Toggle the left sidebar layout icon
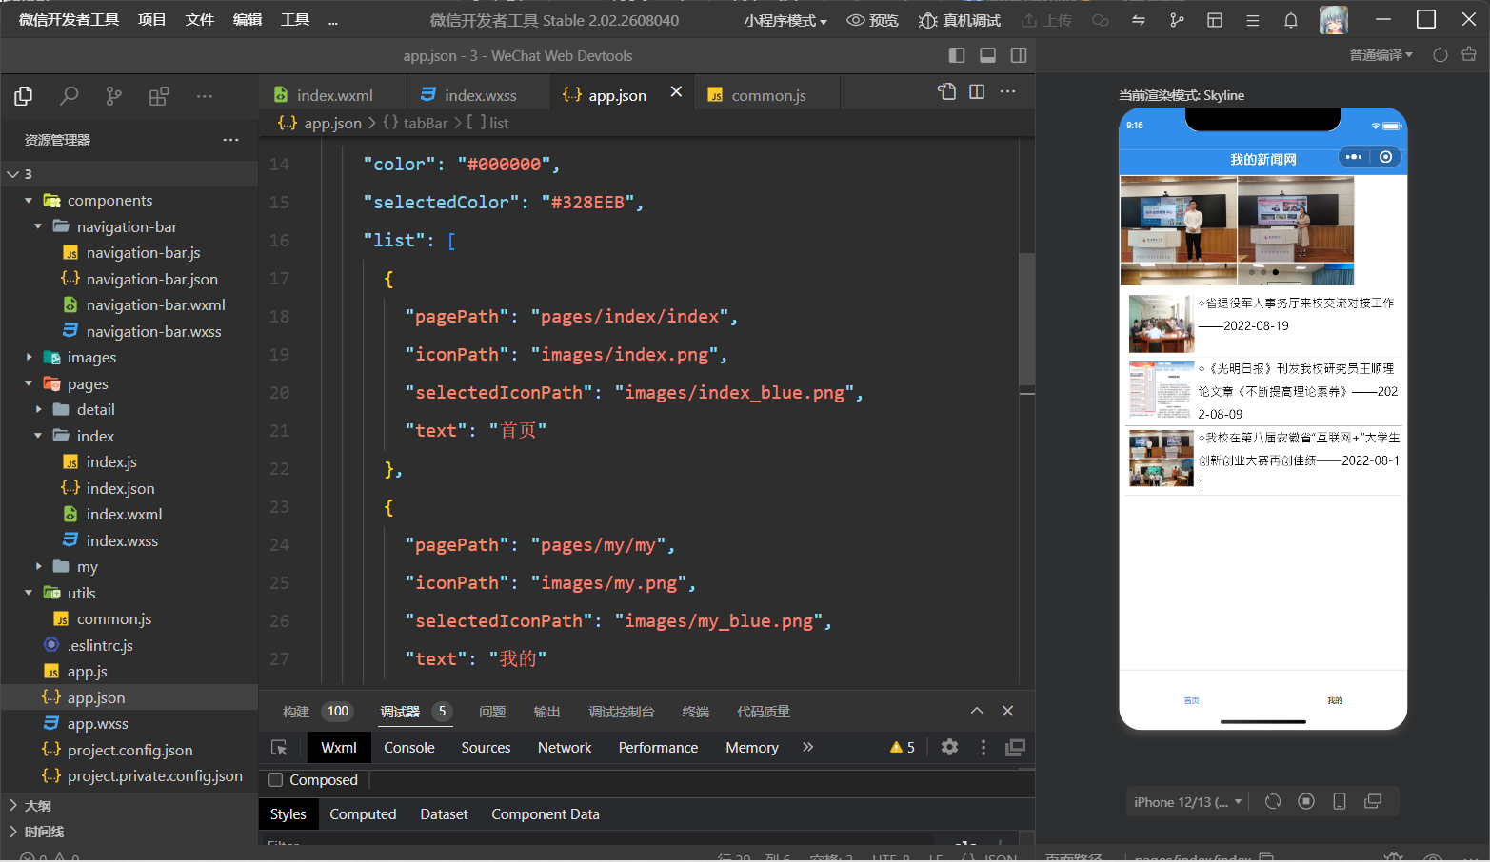1490x862 pixels. click(957, 55)
